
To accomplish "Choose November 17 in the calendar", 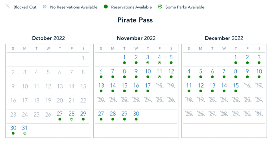I will (x=148, y=85).
